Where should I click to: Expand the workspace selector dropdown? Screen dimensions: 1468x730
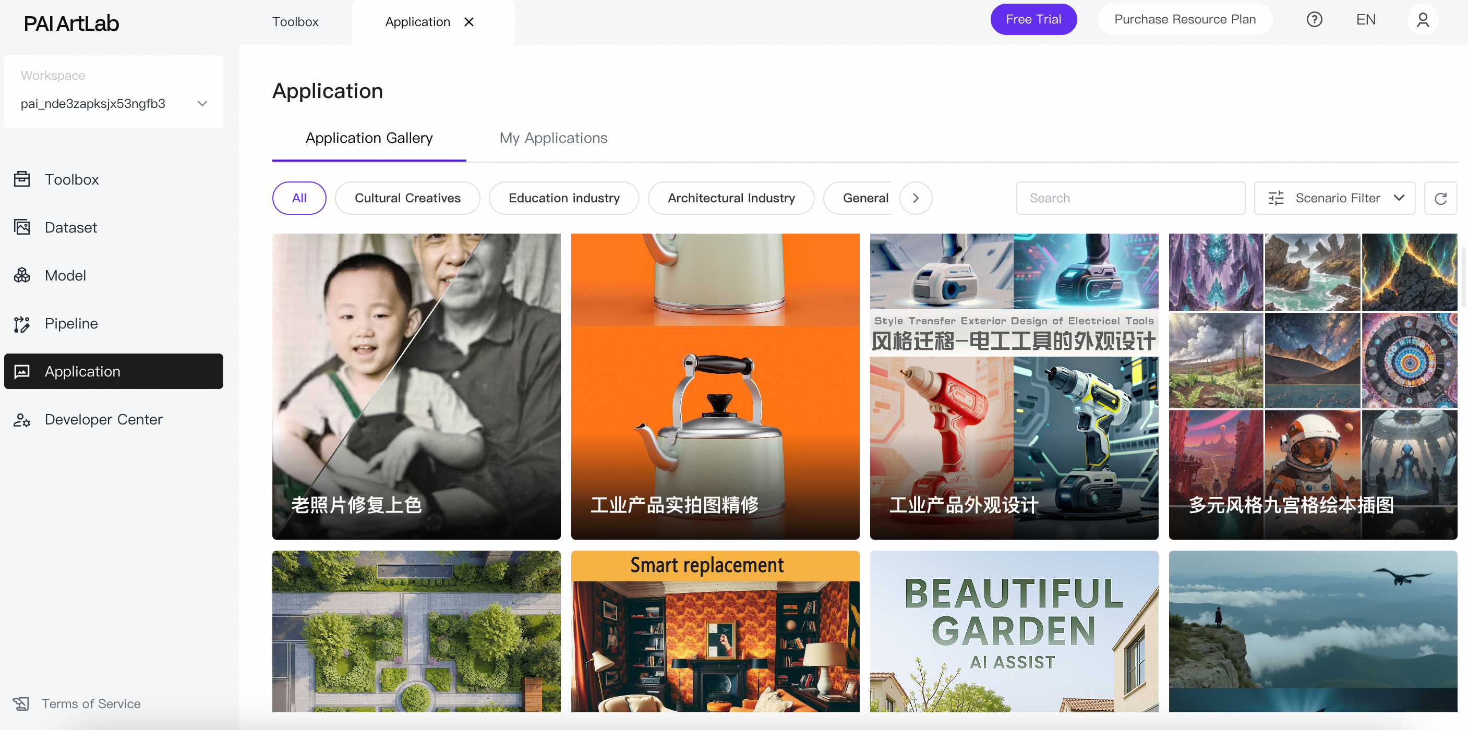[202, 104]
